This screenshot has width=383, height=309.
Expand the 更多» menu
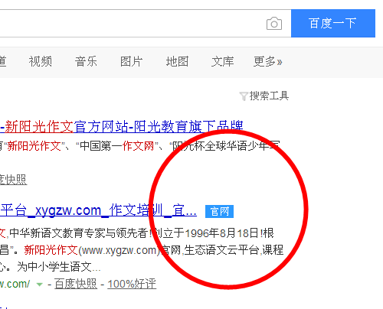click(267, 62)
